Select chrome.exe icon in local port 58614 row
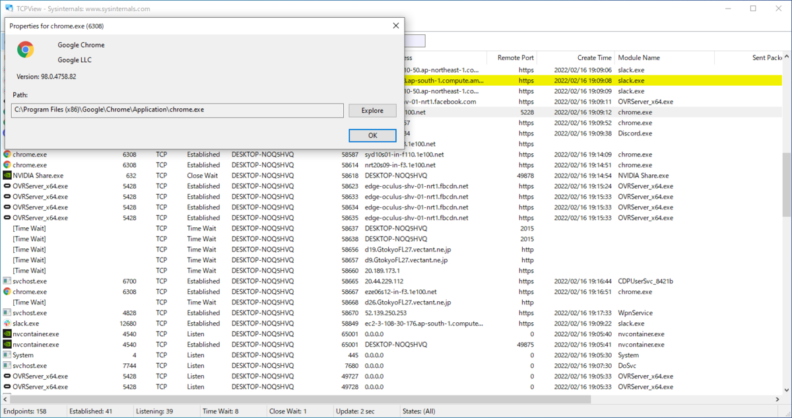 pyautogui.click(x=7, y=165)
